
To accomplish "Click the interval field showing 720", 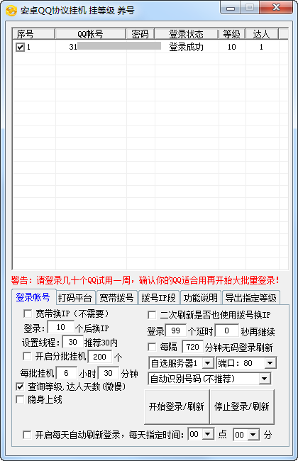I will click(193, 347).
